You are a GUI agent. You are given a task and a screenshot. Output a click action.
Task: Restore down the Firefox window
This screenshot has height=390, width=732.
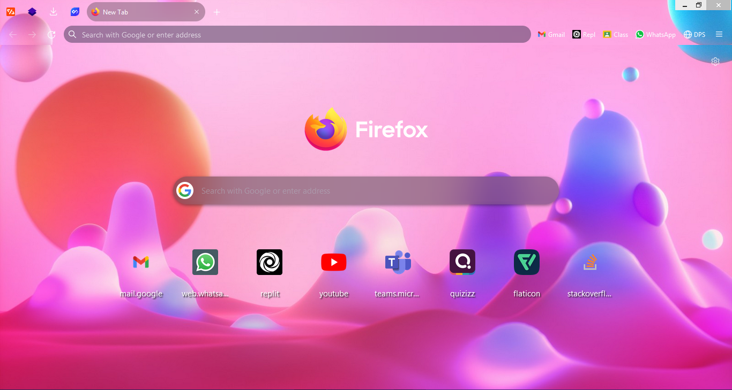click(x=699, y=5)
